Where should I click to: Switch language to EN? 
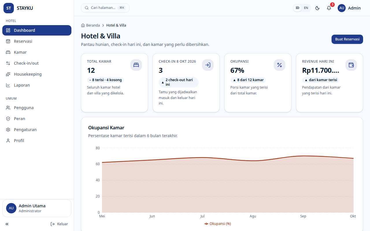(x=306, y=8)
